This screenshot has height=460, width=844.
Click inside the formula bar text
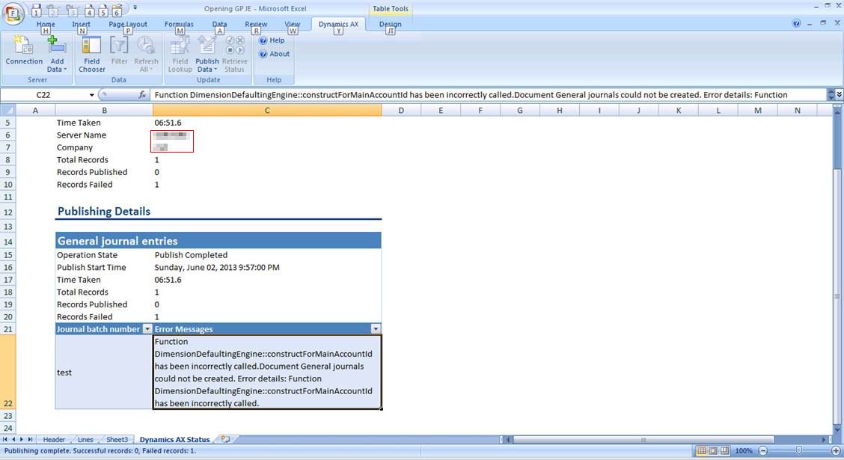tap(487, 95)
